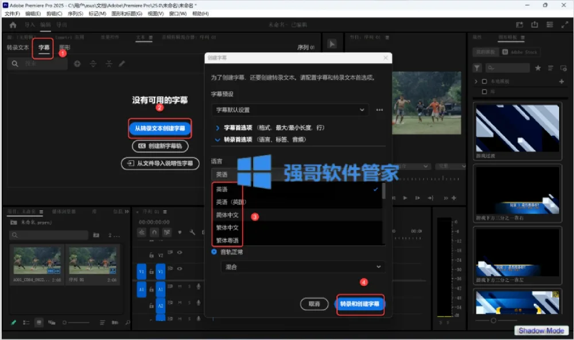Show more project panel tabs chevron

(x=127, y=212)
